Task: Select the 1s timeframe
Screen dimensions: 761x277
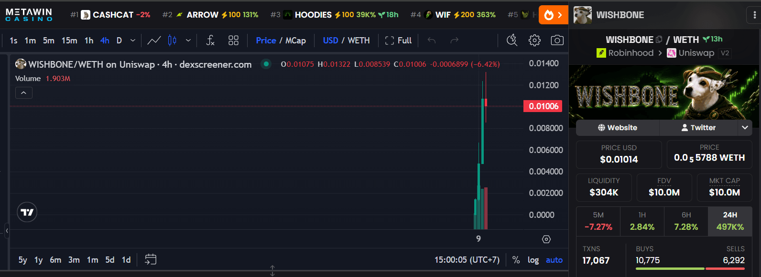Action: (13, 41)
